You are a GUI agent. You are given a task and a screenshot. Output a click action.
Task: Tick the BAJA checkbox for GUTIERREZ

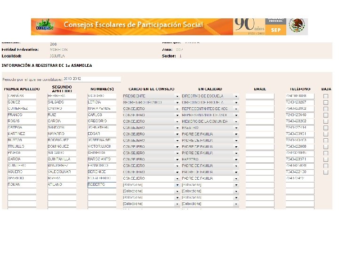tap(326, 109)
